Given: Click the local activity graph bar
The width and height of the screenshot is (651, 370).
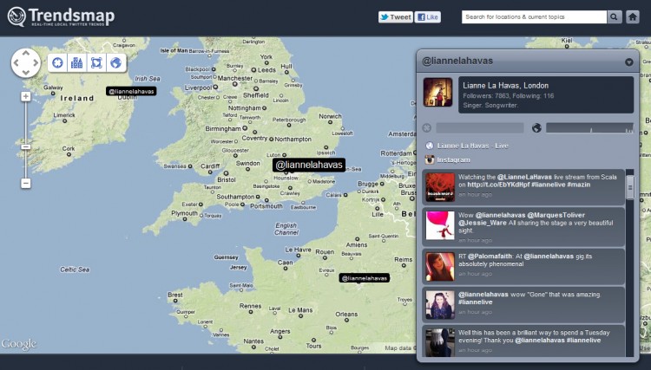Looking at the screenshot, I should pos(479,128).
